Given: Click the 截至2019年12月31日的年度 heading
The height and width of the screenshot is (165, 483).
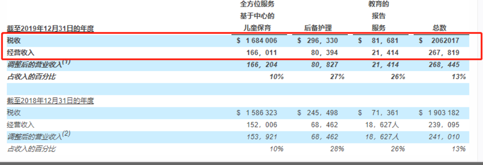Looking at the screenshot, I should (x=50, y=29).
